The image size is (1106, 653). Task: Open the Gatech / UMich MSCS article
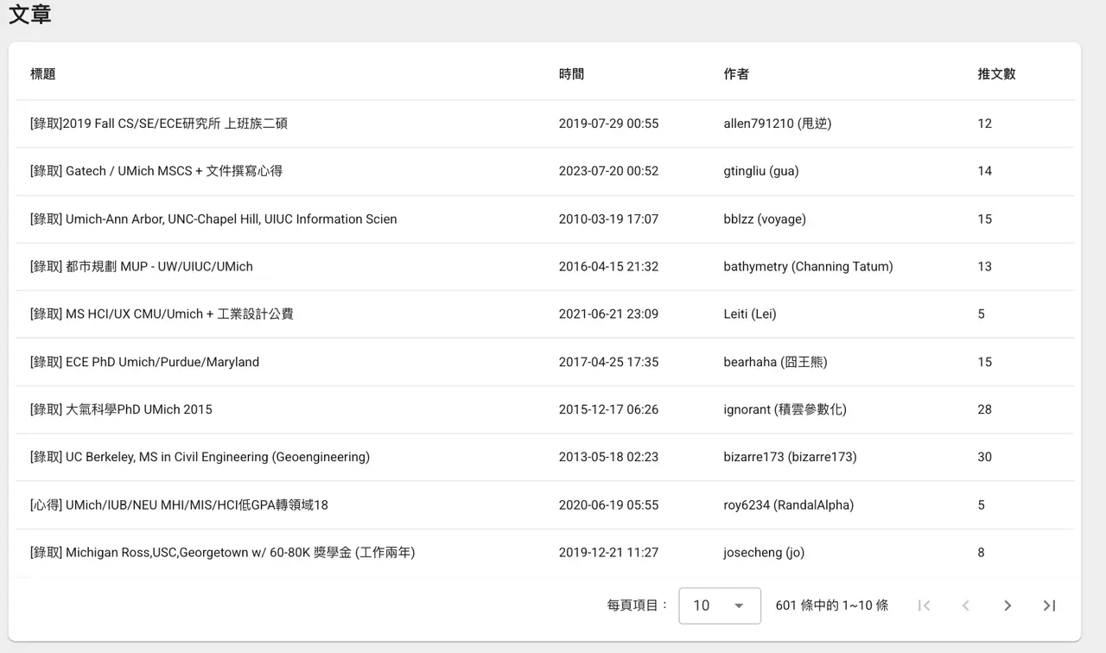[x=156, y=171]
